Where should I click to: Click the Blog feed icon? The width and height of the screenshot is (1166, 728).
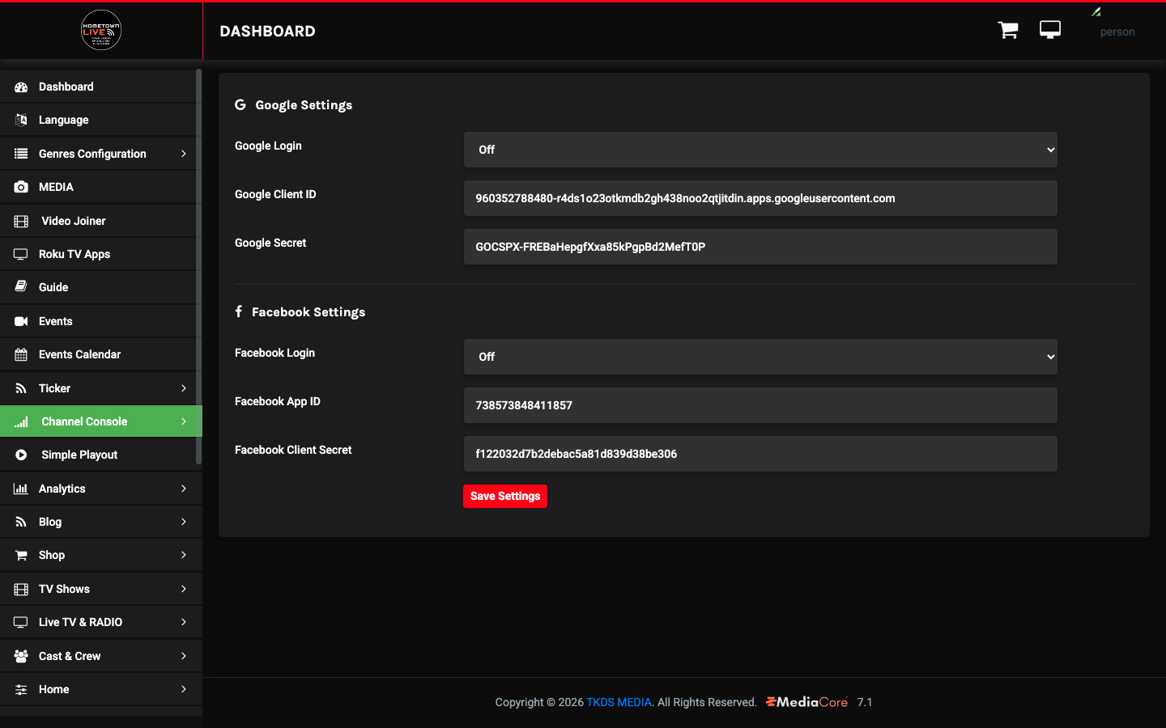(x=21, y=522)
